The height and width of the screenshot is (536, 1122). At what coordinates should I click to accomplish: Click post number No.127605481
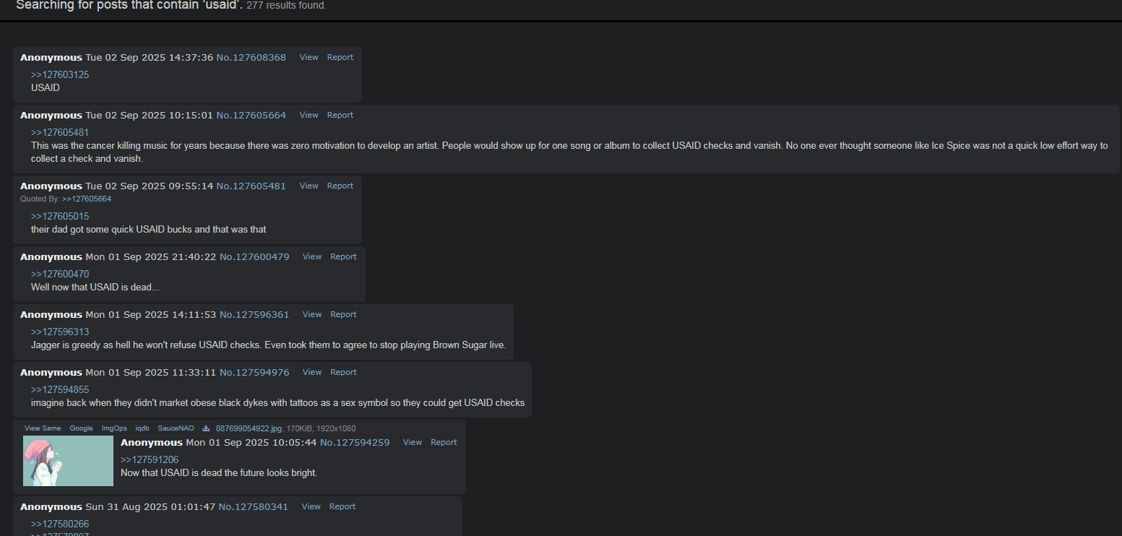point(251,186)
